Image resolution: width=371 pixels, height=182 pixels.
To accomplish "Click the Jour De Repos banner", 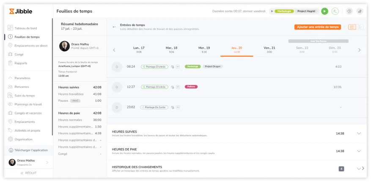I will click(318, 41).
